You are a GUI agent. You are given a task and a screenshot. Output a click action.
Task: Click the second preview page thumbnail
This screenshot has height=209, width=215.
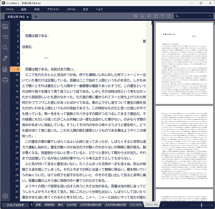[x=184, y=147]
